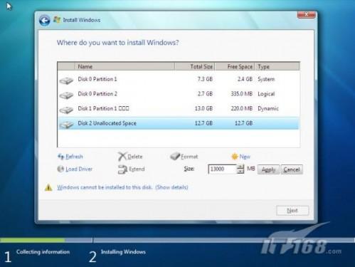
Task: Click the 'Installing Windows' step label
Action: (123, 252)
